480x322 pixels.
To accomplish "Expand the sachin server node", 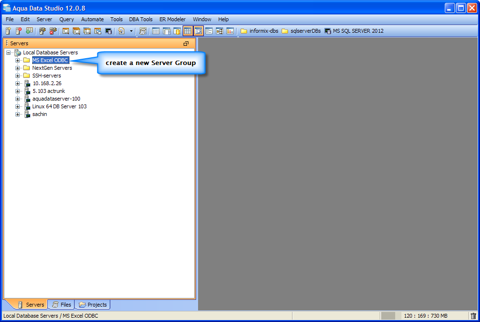I will 18,114.
